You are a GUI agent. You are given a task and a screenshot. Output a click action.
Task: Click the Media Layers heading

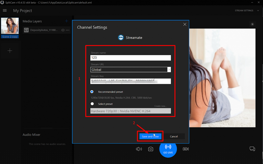(x=32, y=21)
